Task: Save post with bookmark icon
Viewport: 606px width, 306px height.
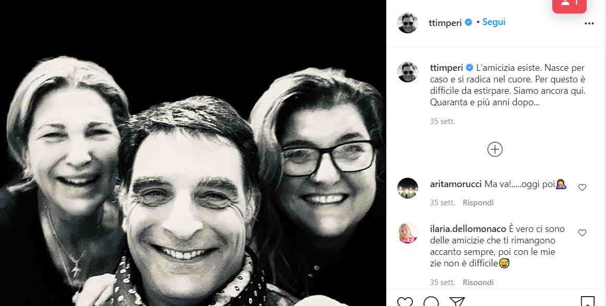Action: [588, 302]
